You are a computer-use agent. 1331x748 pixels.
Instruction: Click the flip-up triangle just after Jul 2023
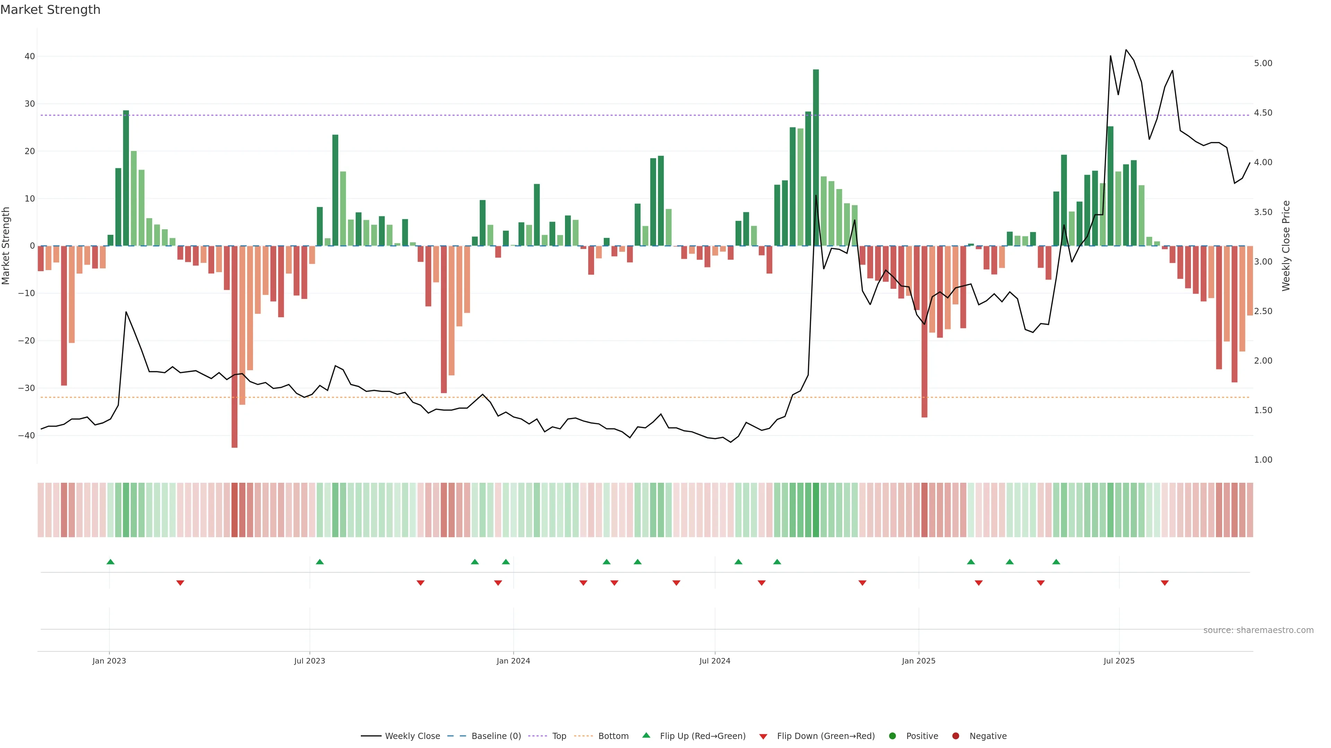click(x=320, y=562)
